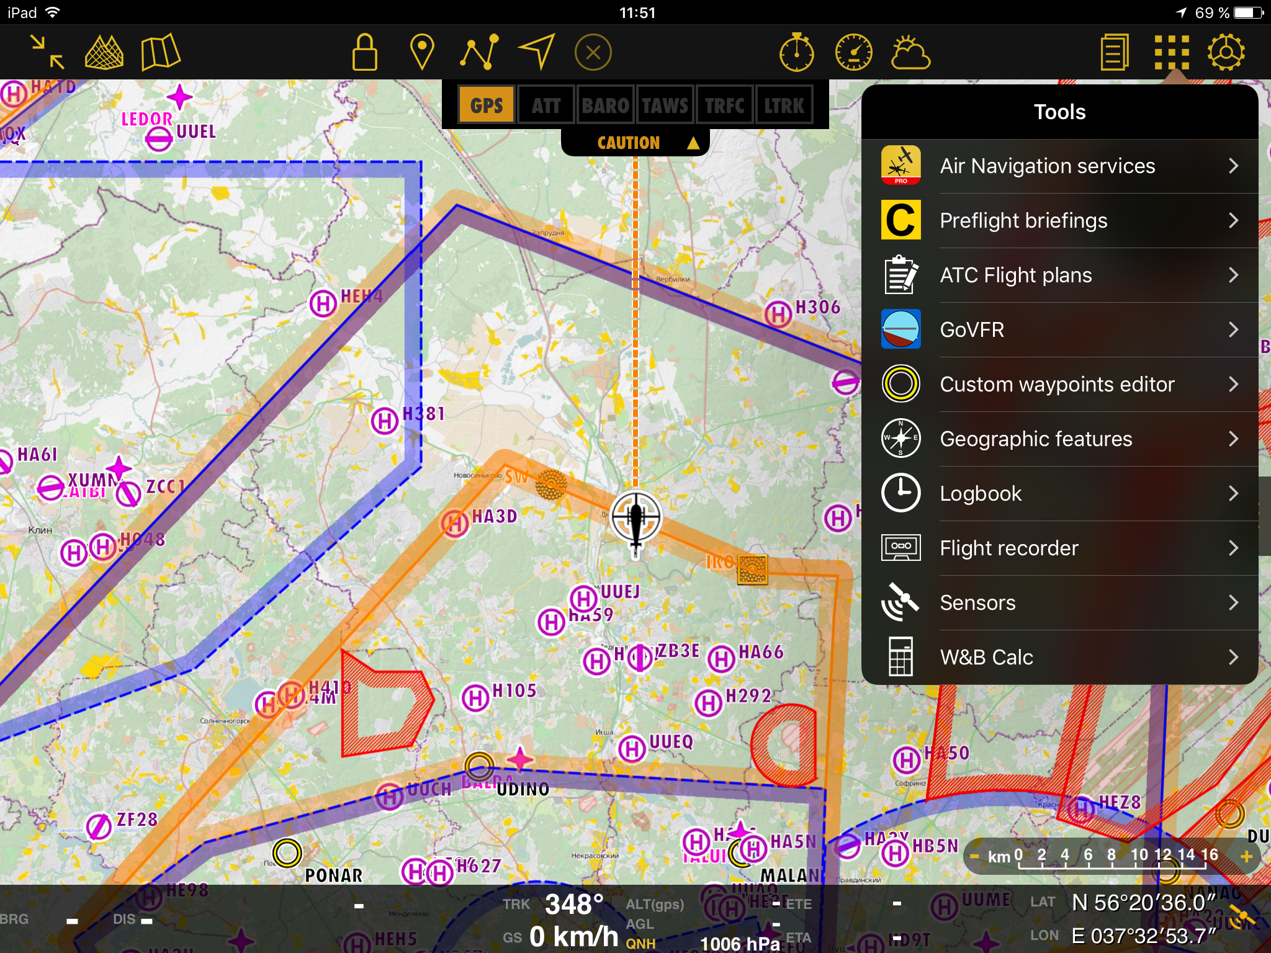Open the location pin waypoint icon

[422, 52]
